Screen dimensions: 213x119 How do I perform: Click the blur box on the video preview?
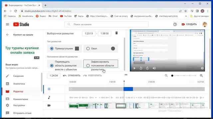coord(141,59)
